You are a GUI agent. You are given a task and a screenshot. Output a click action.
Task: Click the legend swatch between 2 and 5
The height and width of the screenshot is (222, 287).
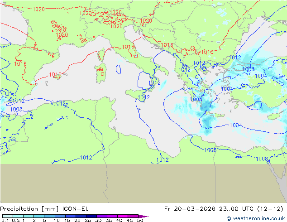[x=39, y=216]
